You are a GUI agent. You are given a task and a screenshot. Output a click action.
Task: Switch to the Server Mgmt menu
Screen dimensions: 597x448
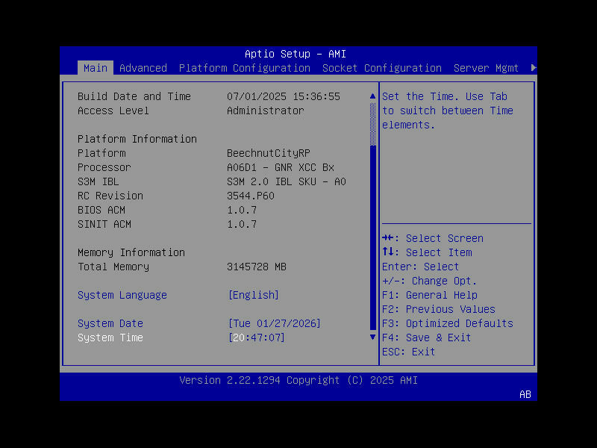[486, 68]
